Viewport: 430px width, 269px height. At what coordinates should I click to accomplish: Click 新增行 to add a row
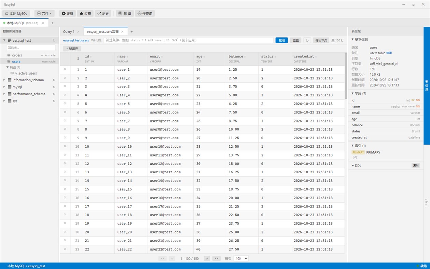pos(72,49)
